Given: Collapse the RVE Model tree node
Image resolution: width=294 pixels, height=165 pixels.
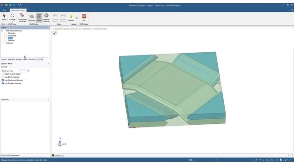Looking at the screenshot, I should (2, 31).
